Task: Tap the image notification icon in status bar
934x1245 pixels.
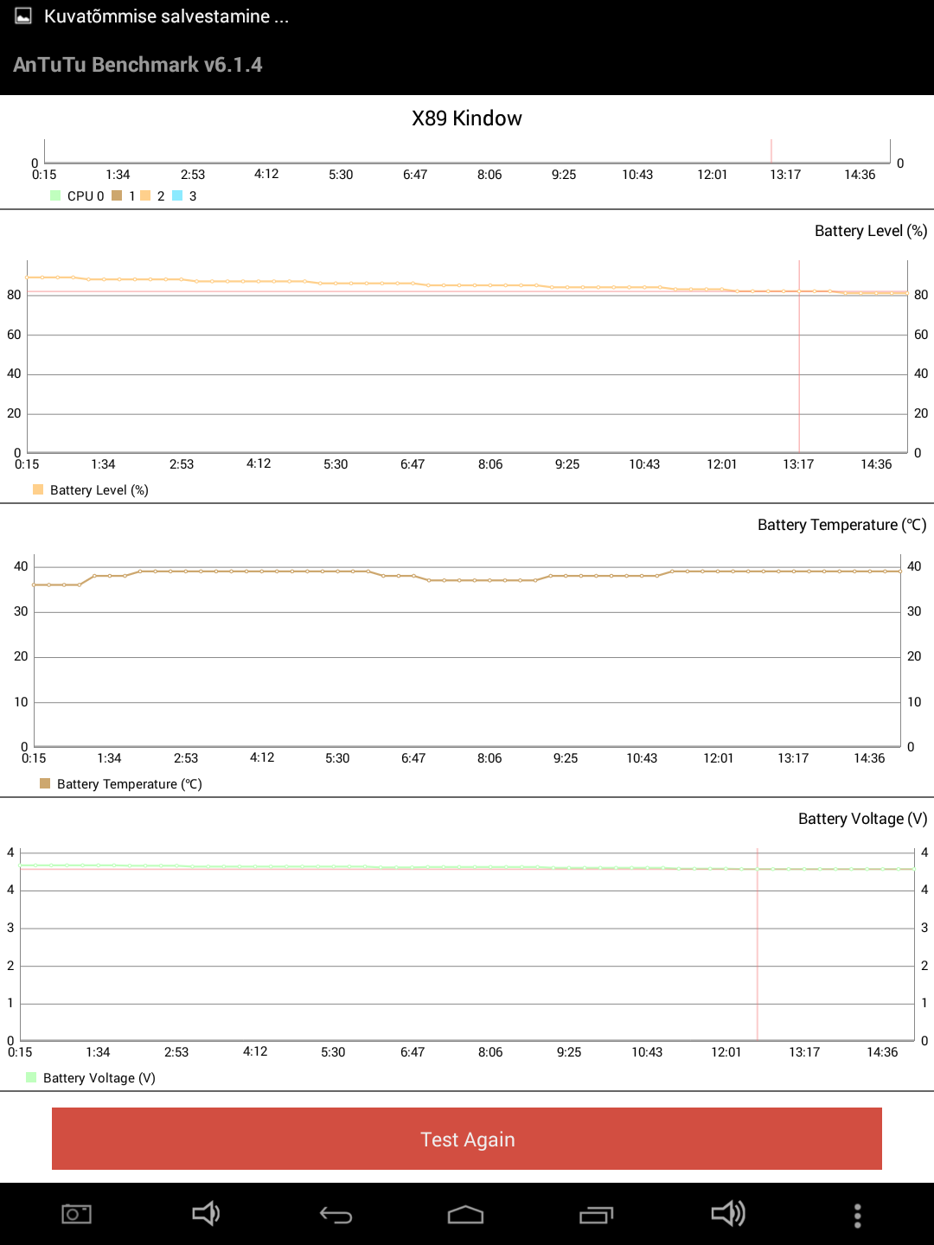Action: click(23, 16)
